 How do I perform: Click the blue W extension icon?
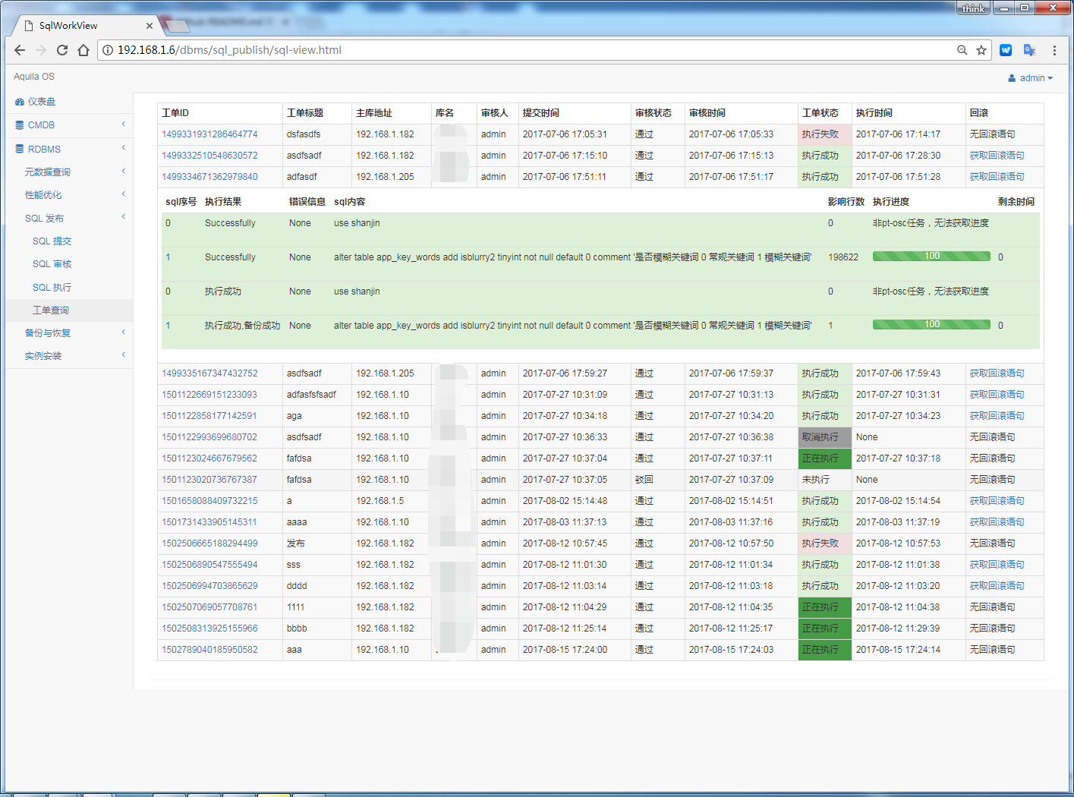pos(1006,50)
